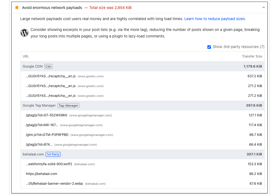278x195 pixels.
Task: Click the 86.7 KiB transfer size value
Action: [256, 135]
